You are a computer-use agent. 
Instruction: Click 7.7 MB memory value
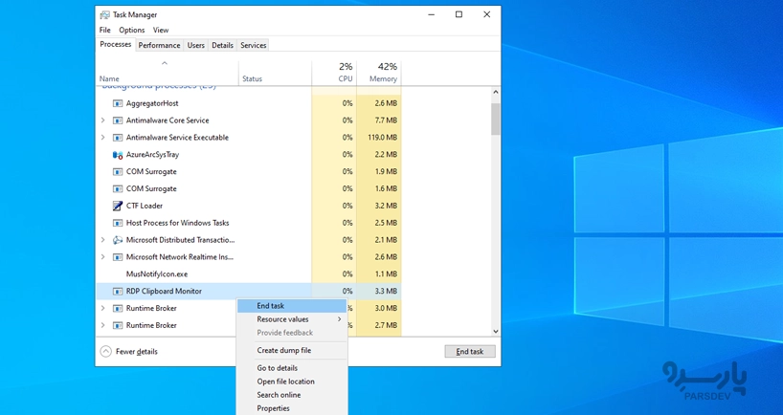coord(386,120)
